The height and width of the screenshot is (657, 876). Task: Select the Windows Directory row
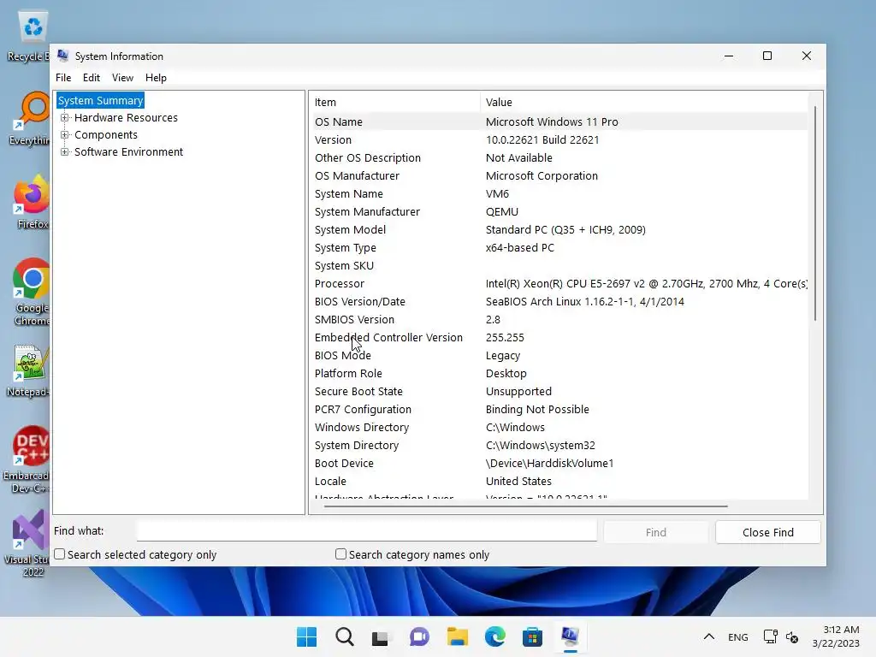pos(559,428)
